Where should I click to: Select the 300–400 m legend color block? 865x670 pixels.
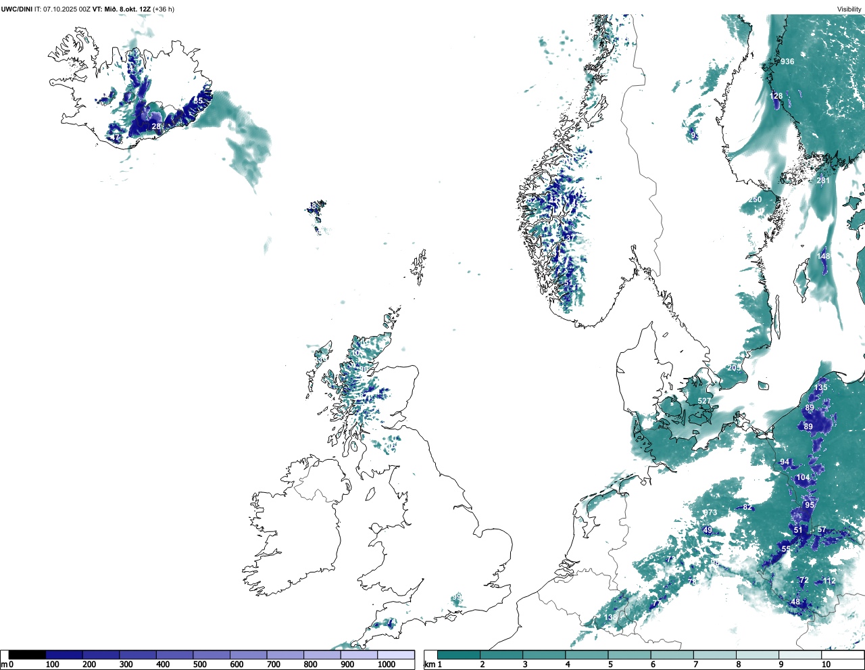pos(138,654)
